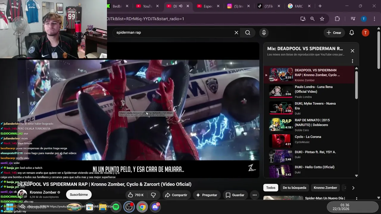Open File Explorer from the taskbar

click(x=103, y=207)
